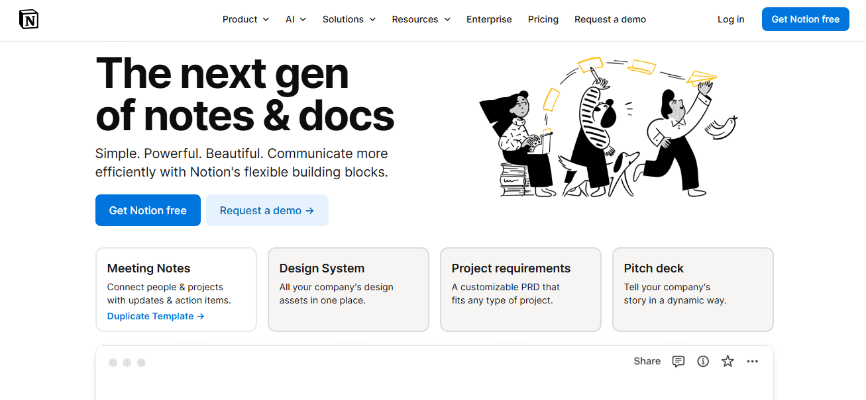Click Share in the document preview
This screenshot has width=866, height=400.
[647, 361]
